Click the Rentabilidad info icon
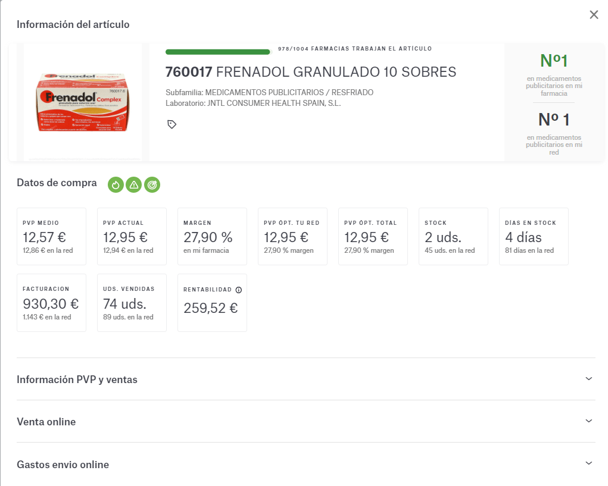The image size is (608, 486). tap(239, 290)
